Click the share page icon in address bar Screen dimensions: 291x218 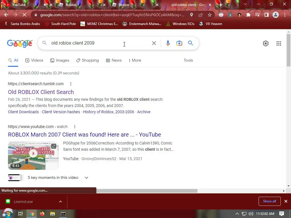click(201, 15)
